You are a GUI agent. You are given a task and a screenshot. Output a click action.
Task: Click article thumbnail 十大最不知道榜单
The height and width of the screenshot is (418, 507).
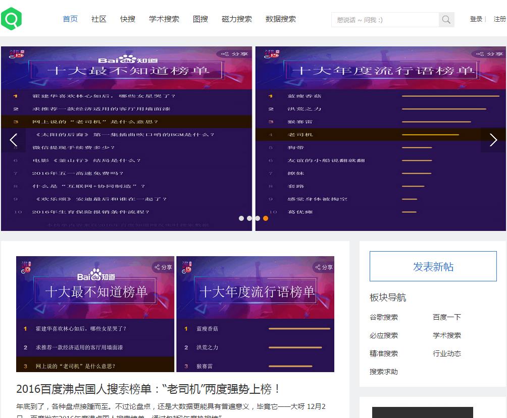(95, 314)
